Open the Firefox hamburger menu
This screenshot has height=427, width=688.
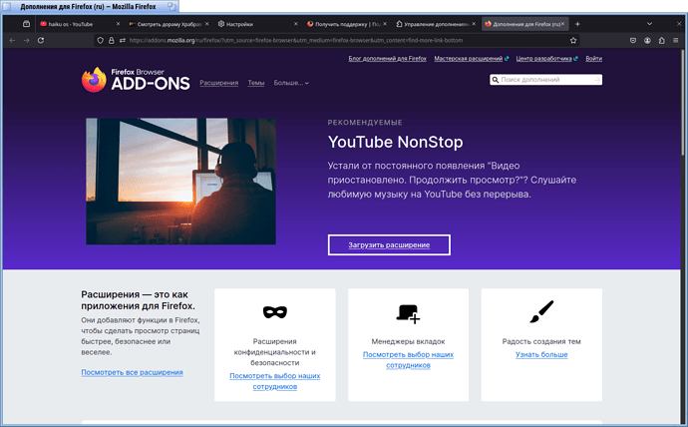676,40
